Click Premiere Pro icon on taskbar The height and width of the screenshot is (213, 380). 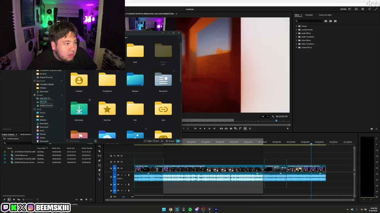pos(216,209)
